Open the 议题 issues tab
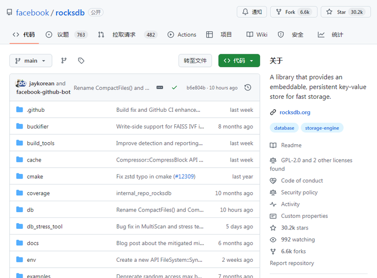The width and height of the screenshot is (377, 278). tap(66, 35)
